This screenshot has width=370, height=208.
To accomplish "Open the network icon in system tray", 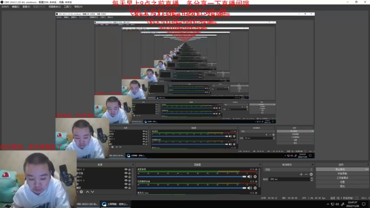I will [x=333, y=204].
